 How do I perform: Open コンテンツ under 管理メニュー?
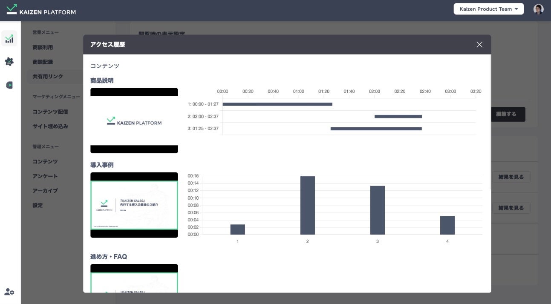[x=45, y=162]
